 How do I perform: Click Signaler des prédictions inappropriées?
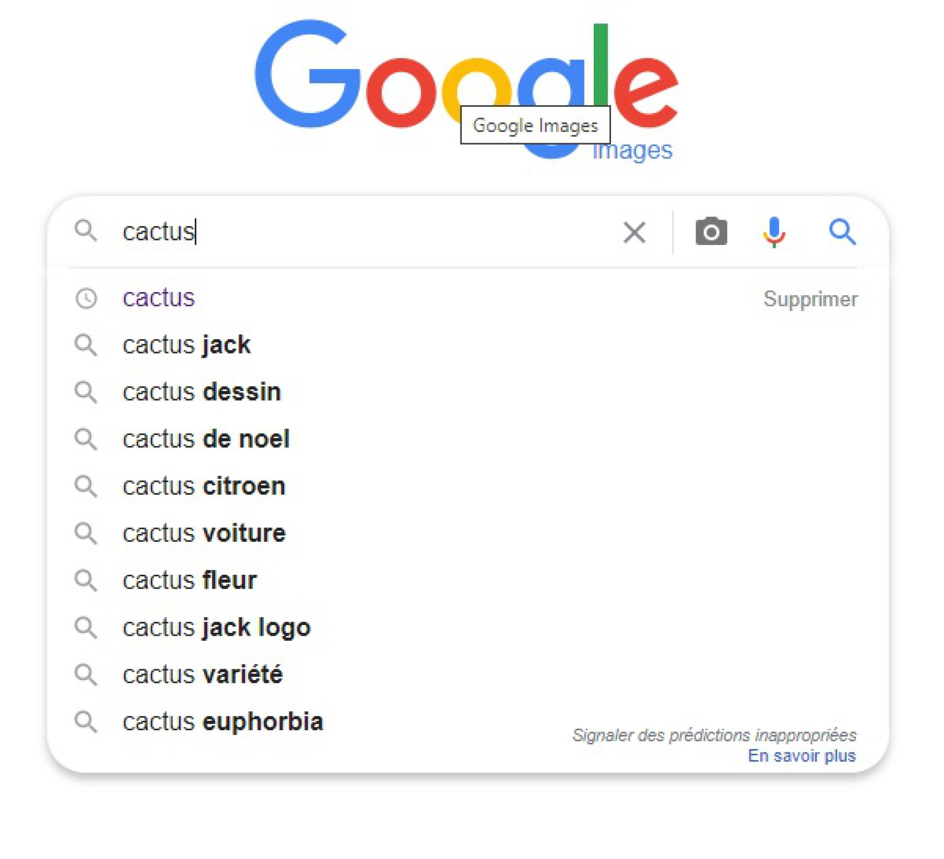tap(714, 735)
